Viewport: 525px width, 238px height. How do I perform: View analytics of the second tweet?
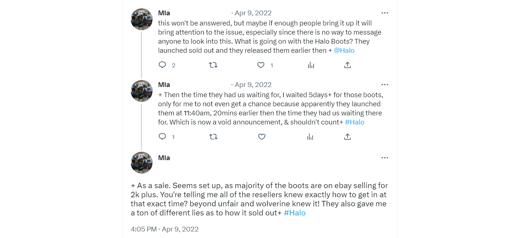[310, 137]
